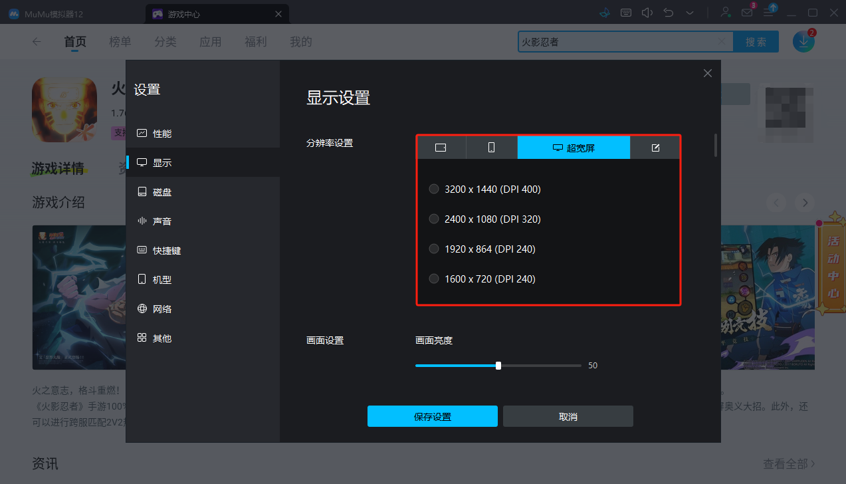
Task: Select the 磁盘 settings section
Action: pyautogui.click(x=161, y=191)
